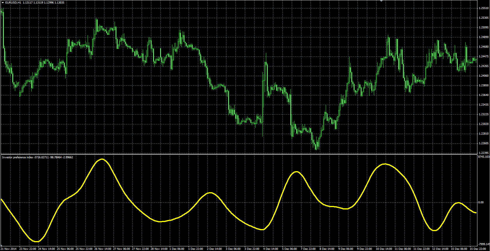Click the 1.22395 price level
The image size is (490, 251).
point(484,153)
